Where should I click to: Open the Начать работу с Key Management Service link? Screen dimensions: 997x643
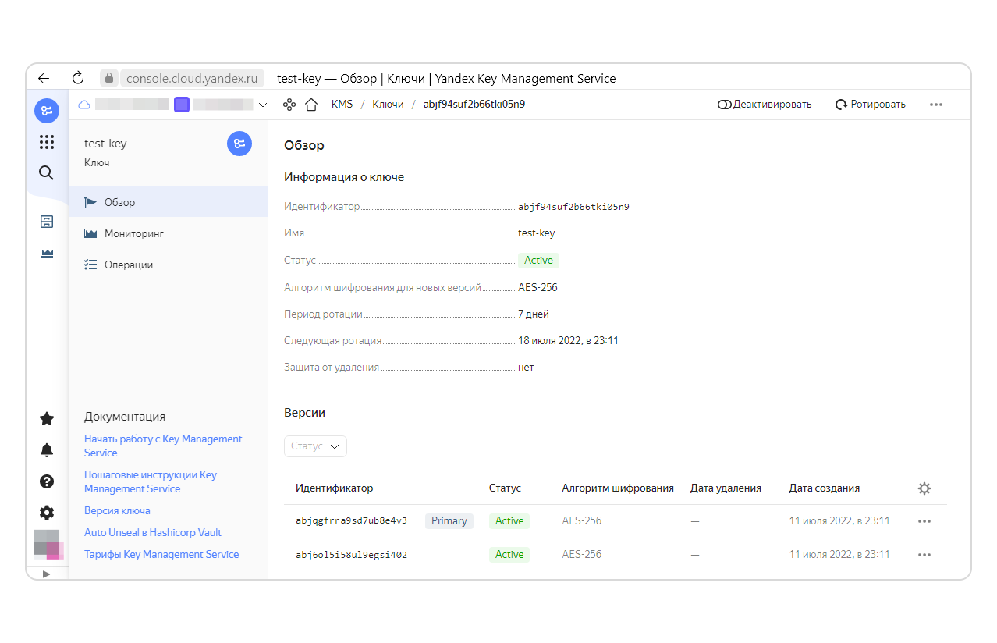coord(163,446)
